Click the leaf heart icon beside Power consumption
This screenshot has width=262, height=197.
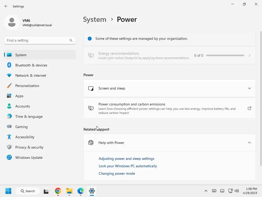(x=91, y=108)
